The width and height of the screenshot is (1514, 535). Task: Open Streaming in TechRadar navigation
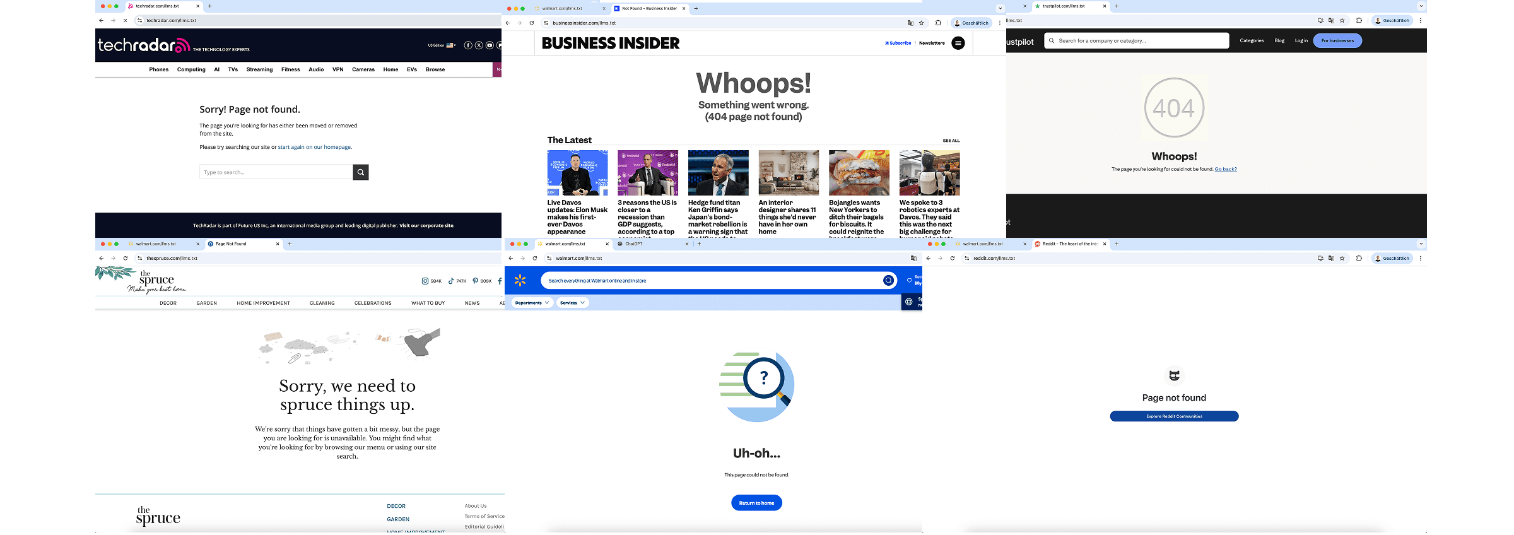point(259,69)
